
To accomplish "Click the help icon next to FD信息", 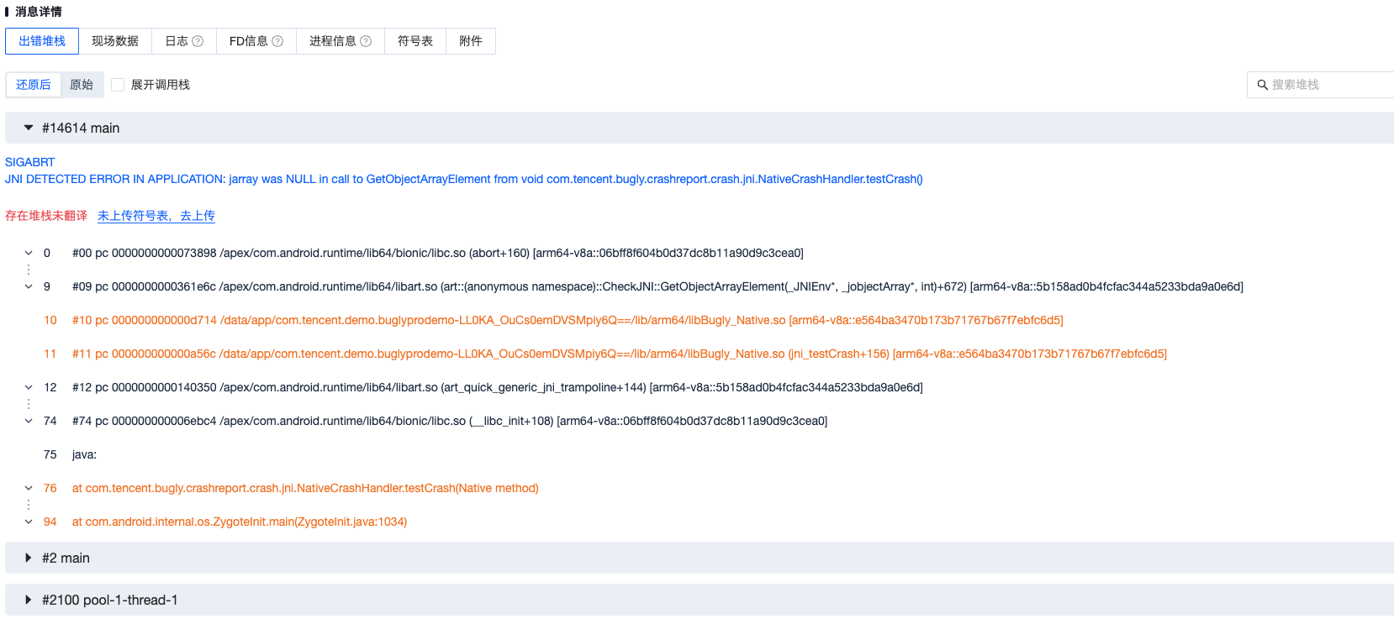I will tap(277, 41).
